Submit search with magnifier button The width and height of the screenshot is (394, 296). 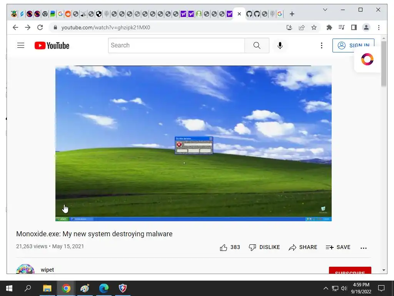(x=257, y=45)
